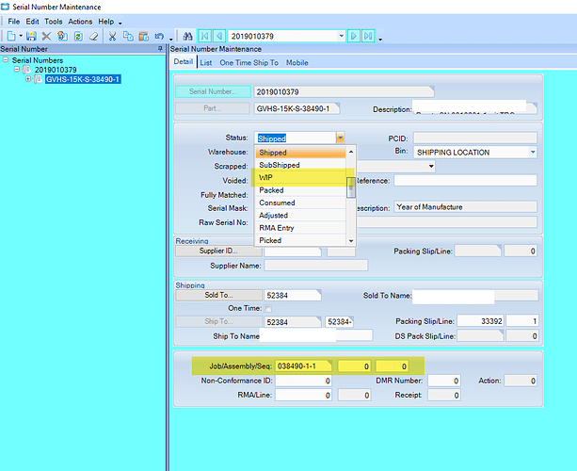Image resolution: width=577 pixels, height=471 pixels.
Task: Click the eraser Clear icon
Action: [92, 36]
